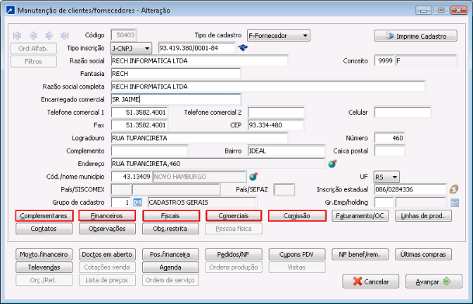Image resolution: width=473 pixels, height=304 pixels.
Task: Open Grupo de cadastro search icon
Action: 137,203
